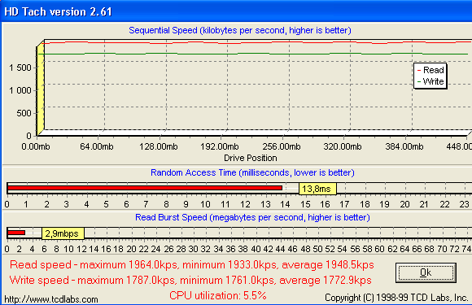Screen dimensions: 472x305
Task: Click the Sequential Speed chart title
Action: (240, 30)
